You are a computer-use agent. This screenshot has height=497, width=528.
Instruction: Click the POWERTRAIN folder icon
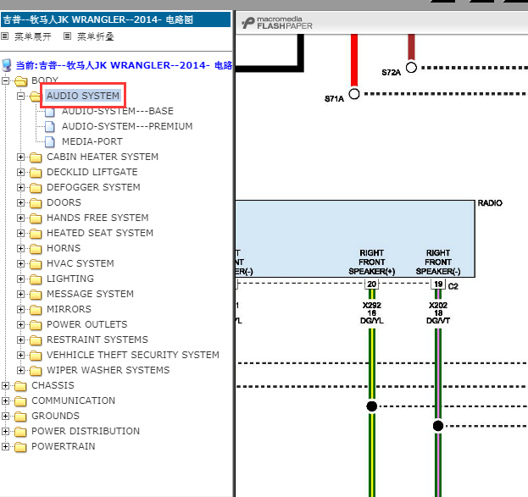point(20,447)
